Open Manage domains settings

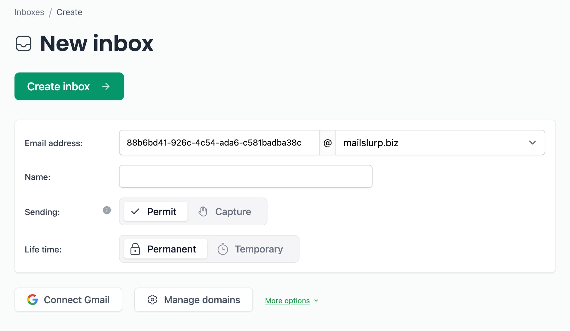[x=193, y=299]
